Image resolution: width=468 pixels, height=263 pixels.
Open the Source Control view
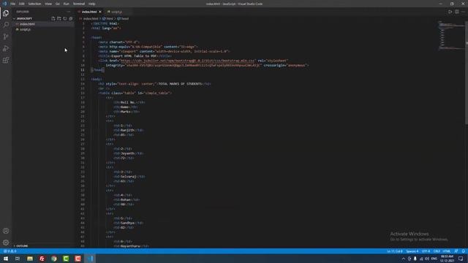6,37
